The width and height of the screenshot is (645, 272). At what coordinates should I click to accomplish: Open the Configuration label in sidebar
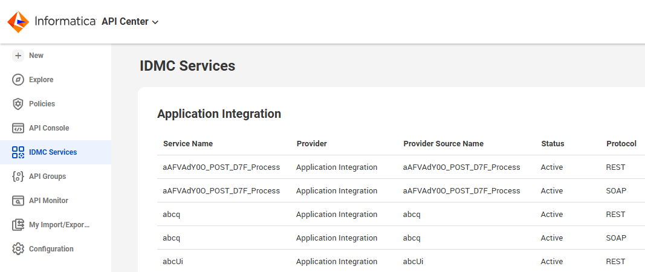(x=51, y=249)
